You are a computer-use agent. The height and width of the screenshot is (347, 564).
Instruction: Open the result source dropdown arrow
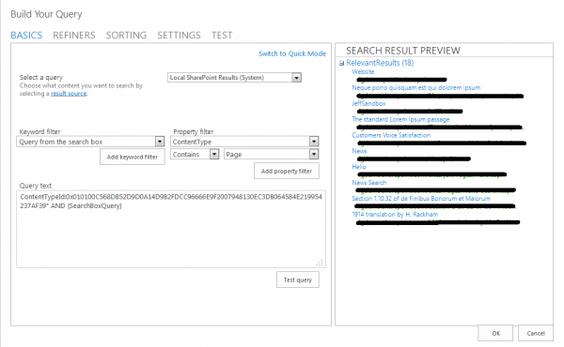296,78
